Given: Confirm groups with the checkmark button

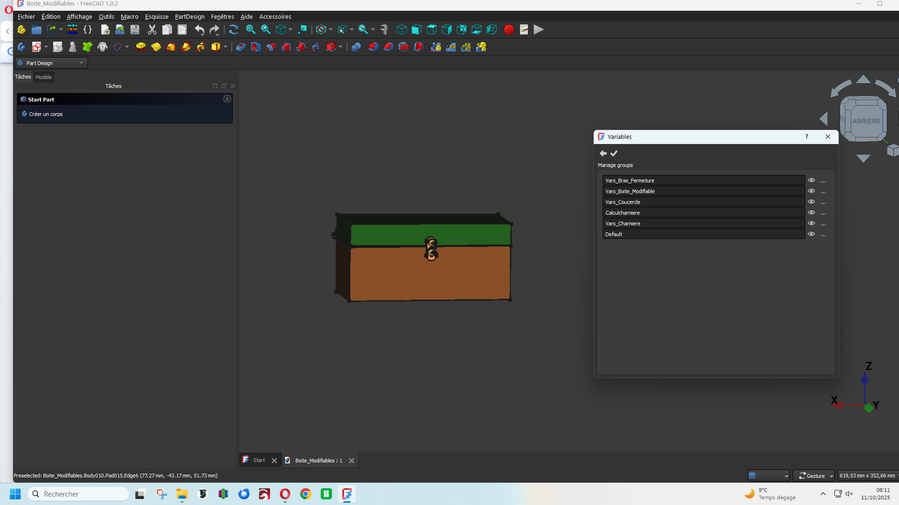Looking at the screenshot, I should pyautogui.click(x=614, y=153).
